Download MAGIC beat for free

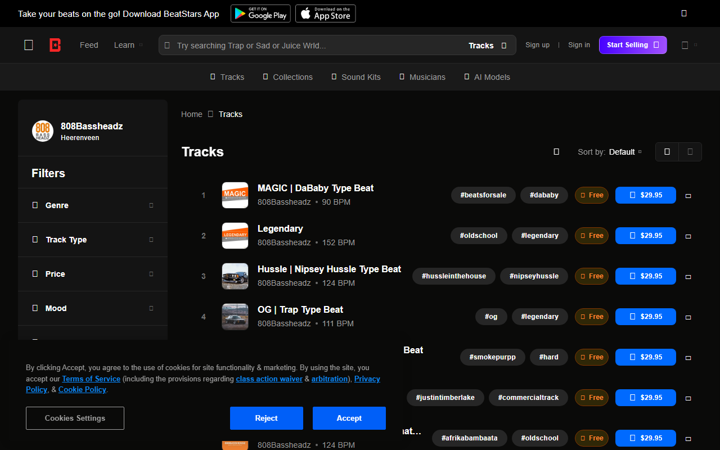[592, 195]
